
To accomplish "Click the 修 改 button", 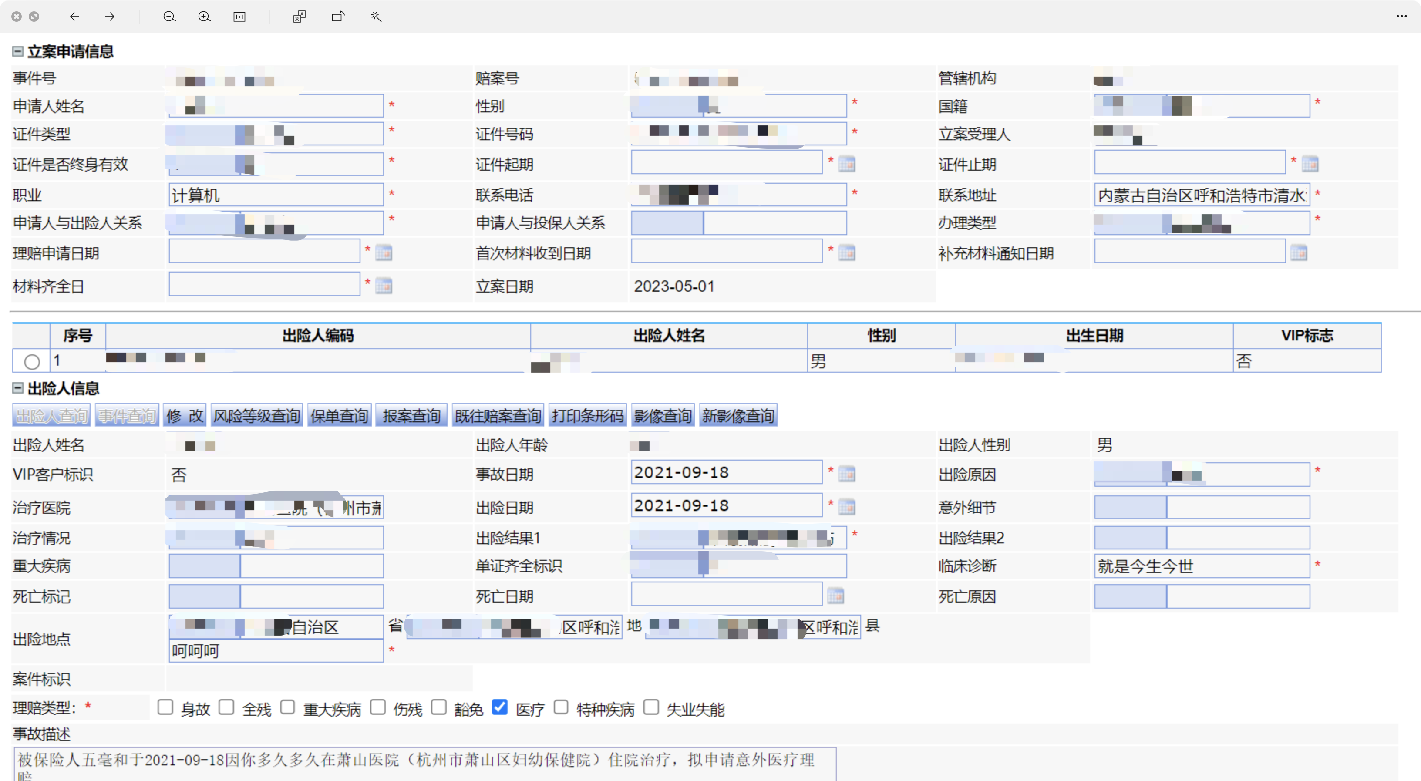I will pyautogui.click(x=185, y=415).
